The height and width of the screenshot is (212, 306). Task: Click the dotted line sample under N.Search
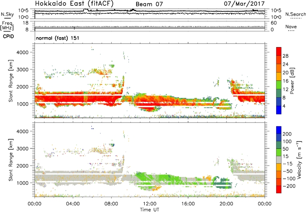[x=296, y=18]
